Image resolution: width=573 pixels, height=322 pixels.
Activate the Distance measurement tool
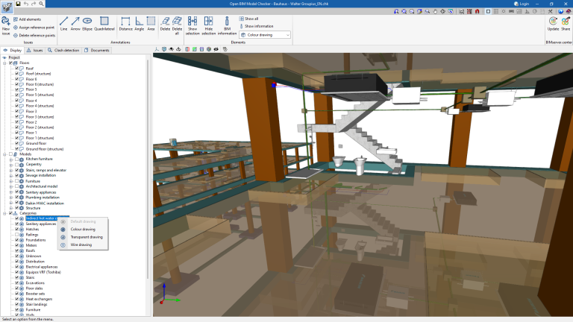click(125, 24)
